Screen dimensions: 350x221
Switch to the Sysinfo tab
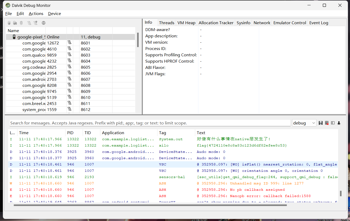[x=244, y=23]
